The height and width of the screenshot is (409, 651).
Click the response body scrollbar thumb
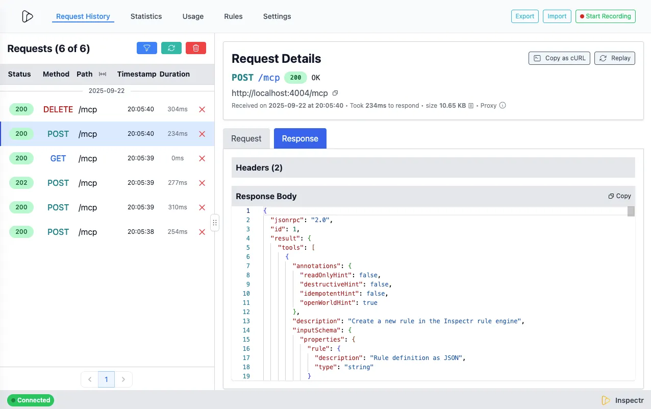pos(631,211)
